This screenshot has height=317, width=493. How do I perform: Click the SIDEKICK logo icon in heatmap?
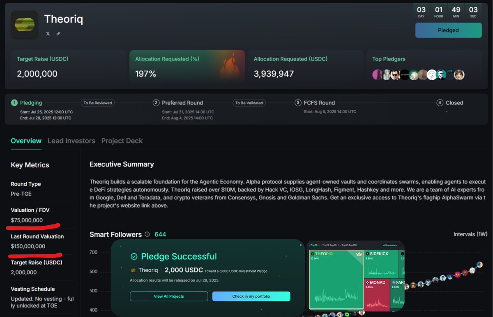(367, 254)
